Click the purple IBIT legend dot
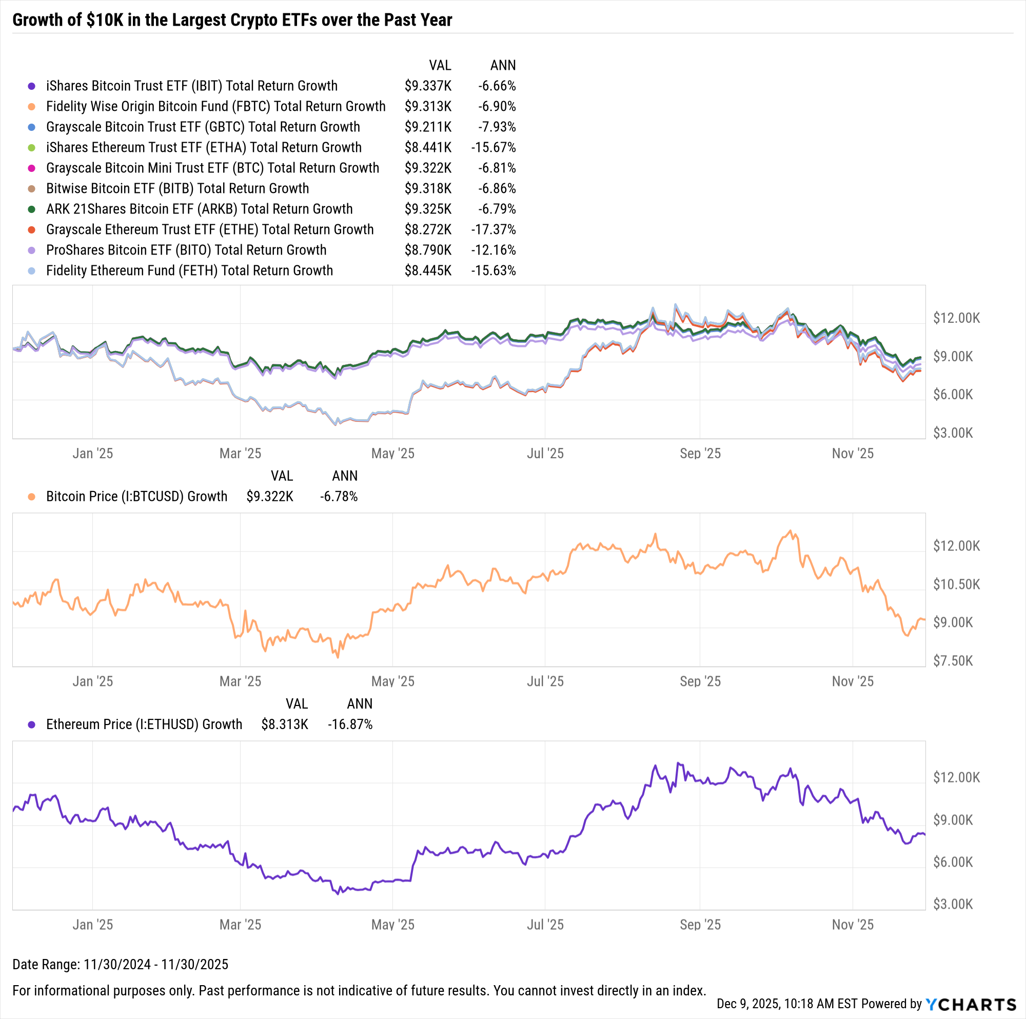 [32, 86]
